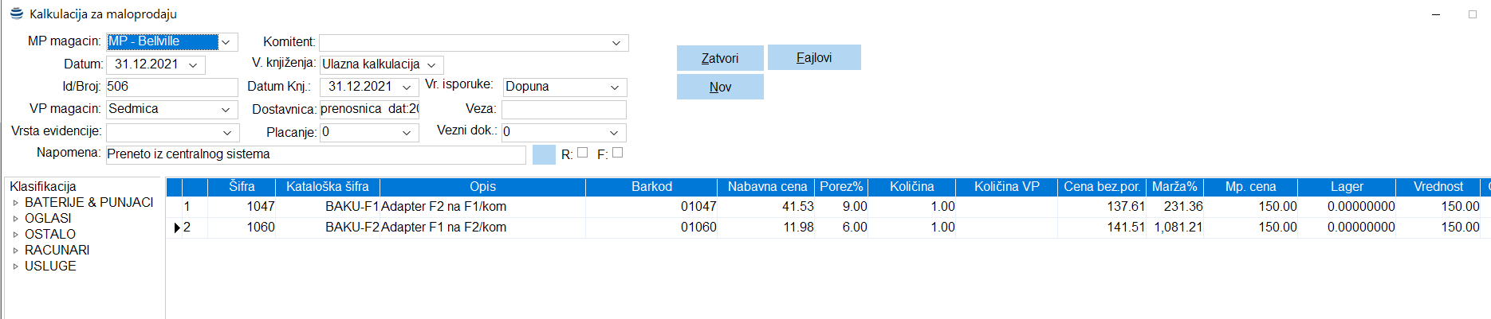
Task: Sort by the Nabavna cena column header
Action: click(x=767, y=187)
